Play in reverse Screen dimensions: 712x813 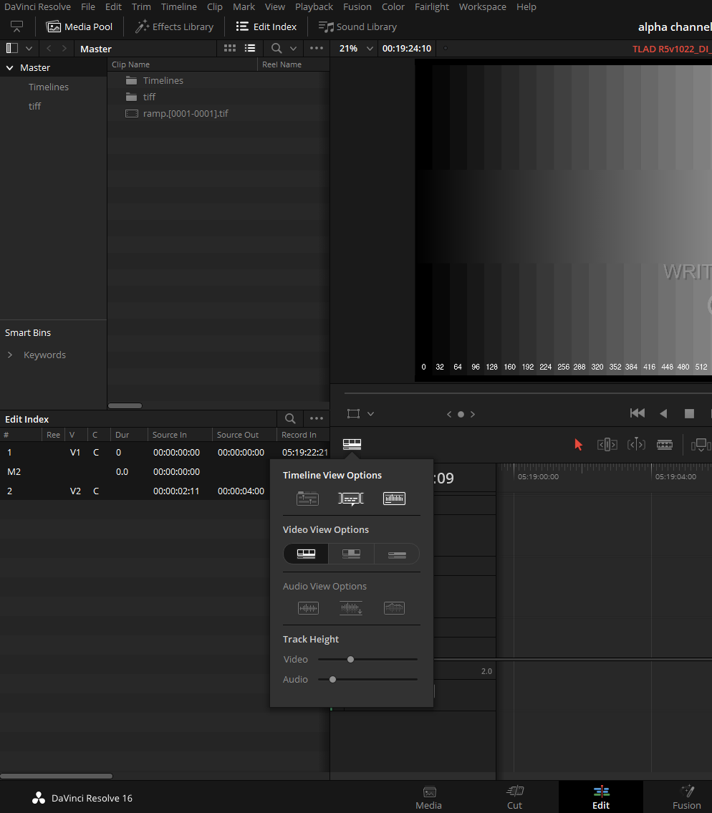click(x=663, y=413)
